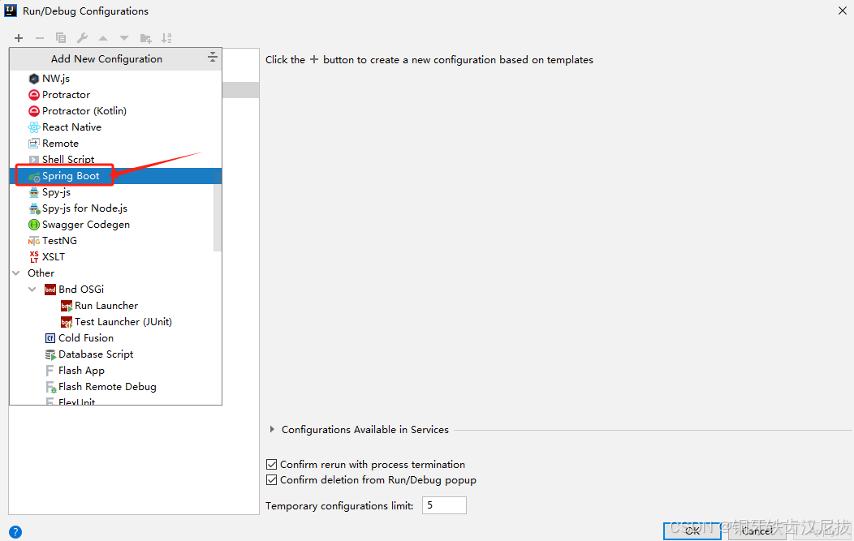Choose React Native configuration
The height and width of the screenshot is (541, 854).
(115, 127)
